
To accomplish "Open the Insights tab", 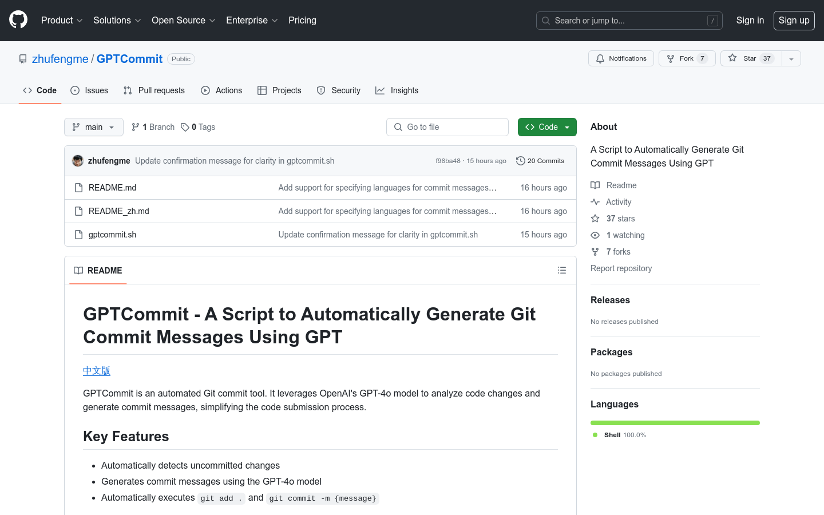I will point(397,90).
